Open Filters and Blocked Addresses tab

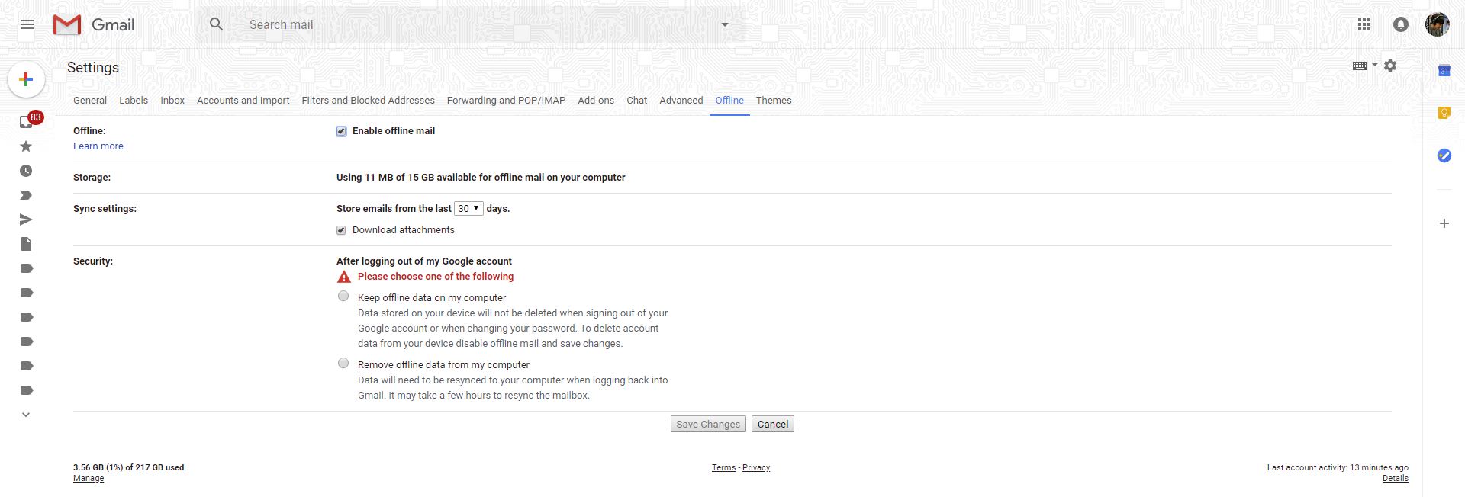click(369, 100)
